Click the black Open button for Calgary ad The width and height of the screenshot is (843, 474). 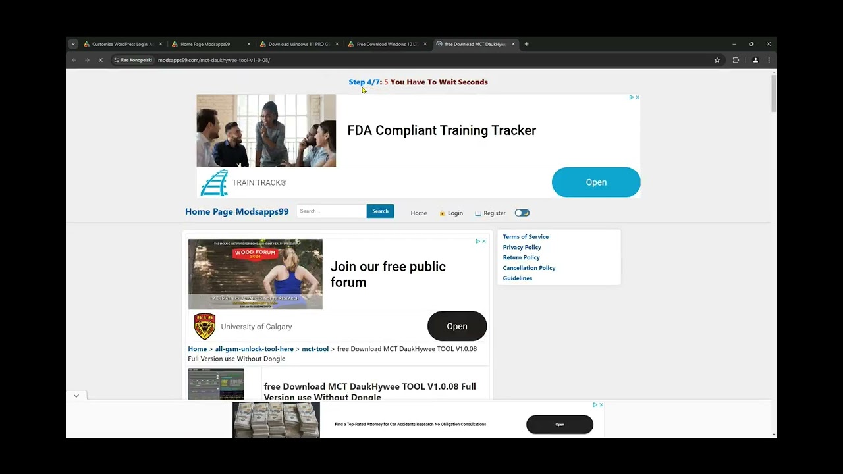point(457,326)
